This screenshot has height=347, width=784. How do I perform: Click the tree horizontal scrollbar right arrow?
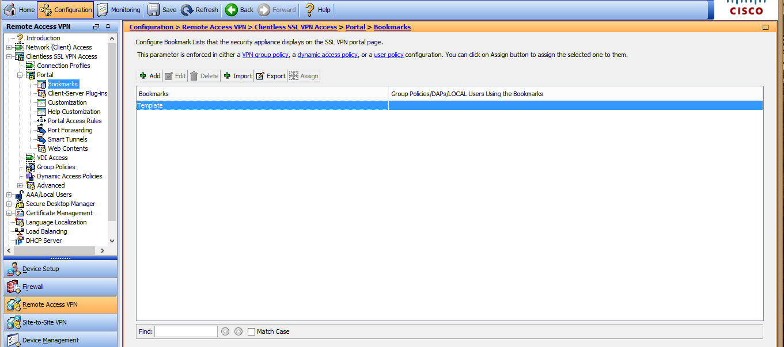click(102, 250)
